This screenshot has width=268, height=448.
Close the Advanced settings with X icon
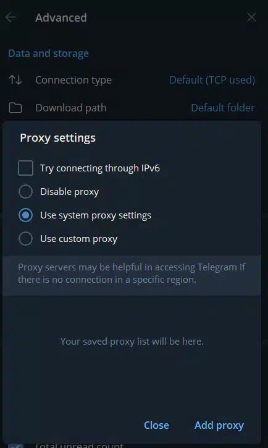(251, 17)
